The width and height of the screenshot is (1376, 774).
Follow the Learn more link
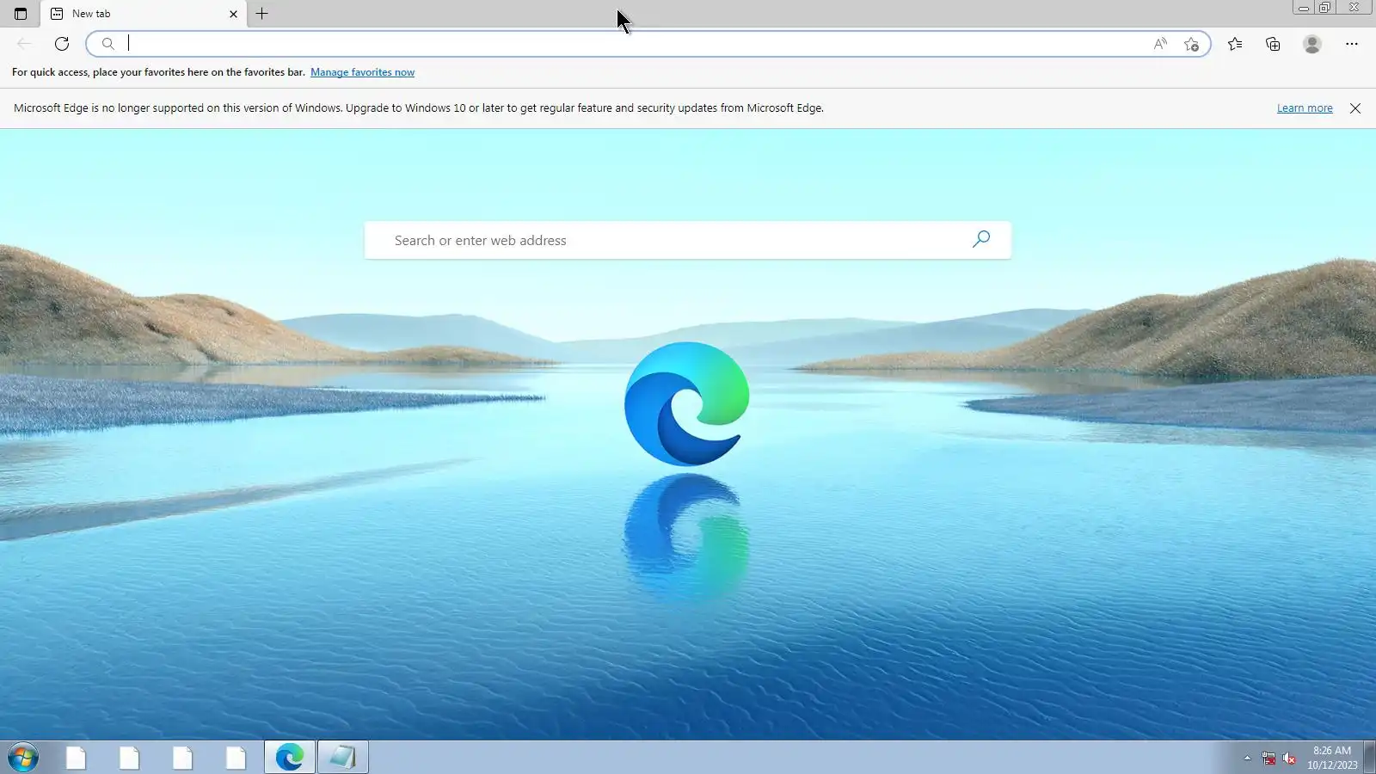1305,108
